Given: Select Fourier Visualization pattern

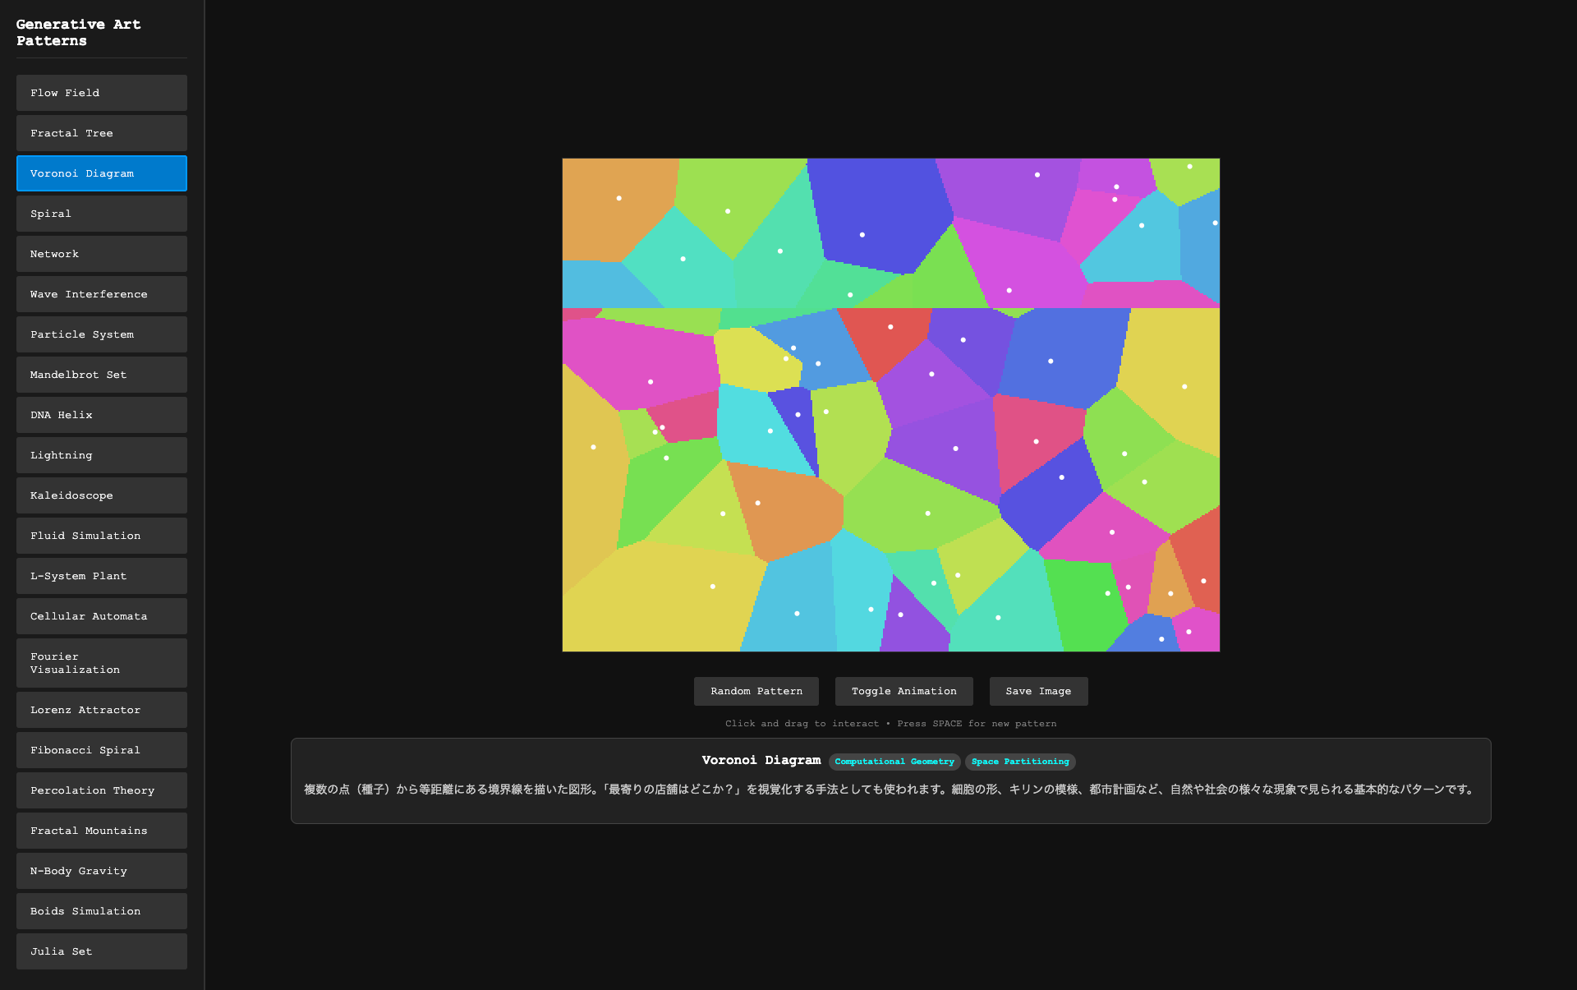Looking at the screenshot, I should [101, 663].
